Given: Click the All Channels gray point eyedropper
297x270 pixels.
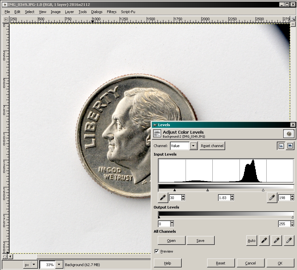Looking at the screenshot, I should click(x=276, y=241).
